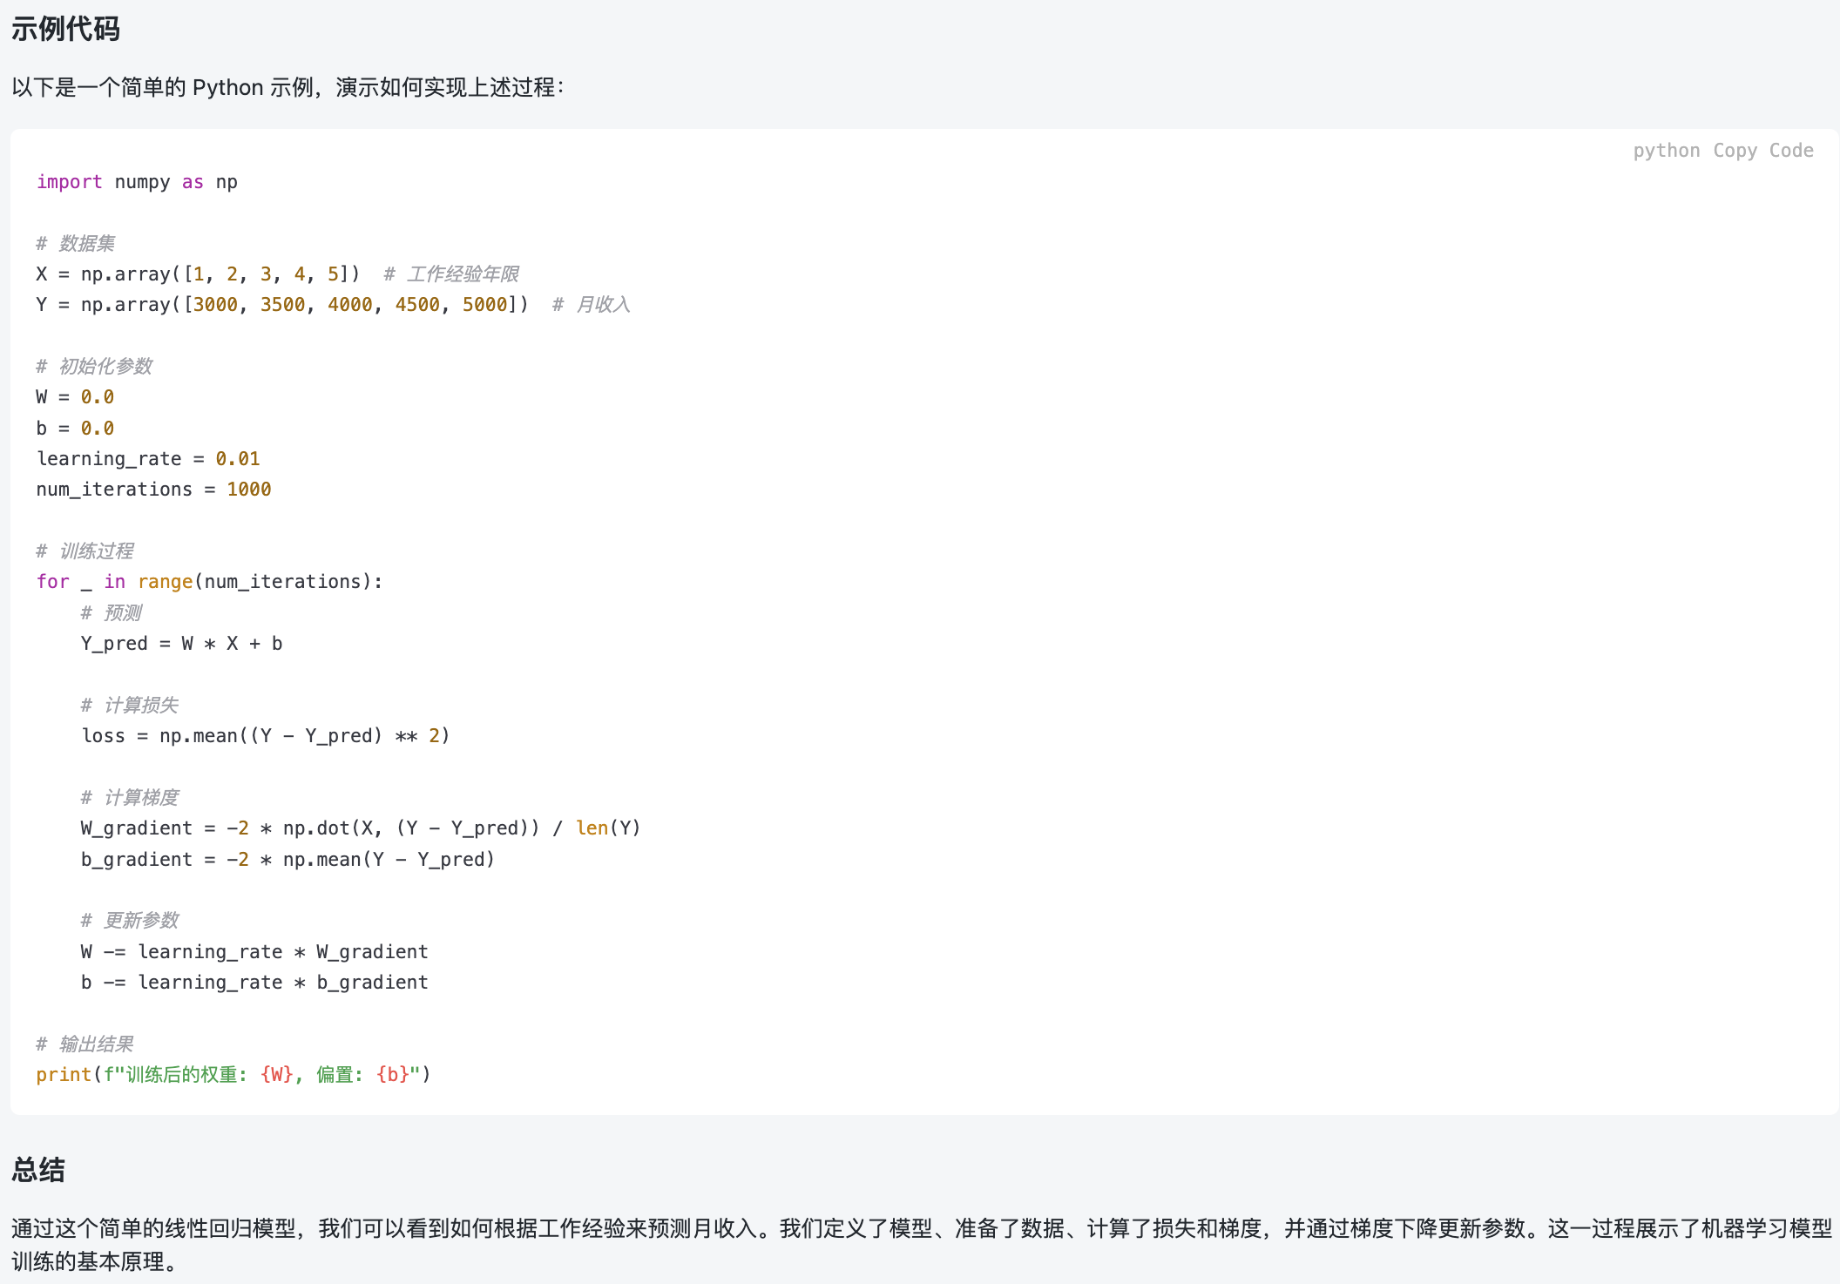This screenshot has height=1284, width=1840.
Task: Click 'W -= learning_rate * W_gradient' line
Action: (x=254, y=952)
